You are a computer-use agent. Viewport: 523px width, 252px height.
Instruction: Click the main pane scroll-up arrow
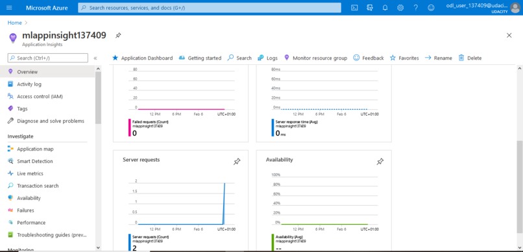(x=520, y=68)
